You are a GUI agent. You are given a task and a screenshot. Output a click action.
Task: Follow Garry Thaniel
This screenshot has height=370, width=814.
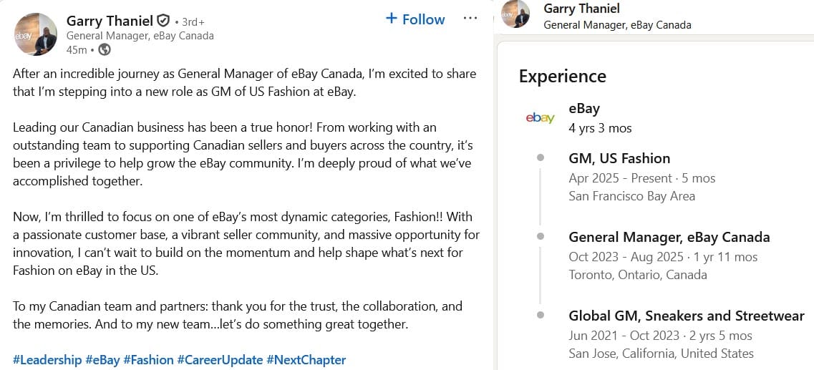coord(415,19)
